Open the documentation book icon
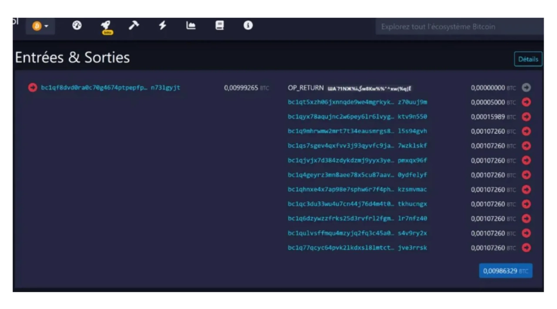Screen dimensions: 557x309 (x=220, y=26)
